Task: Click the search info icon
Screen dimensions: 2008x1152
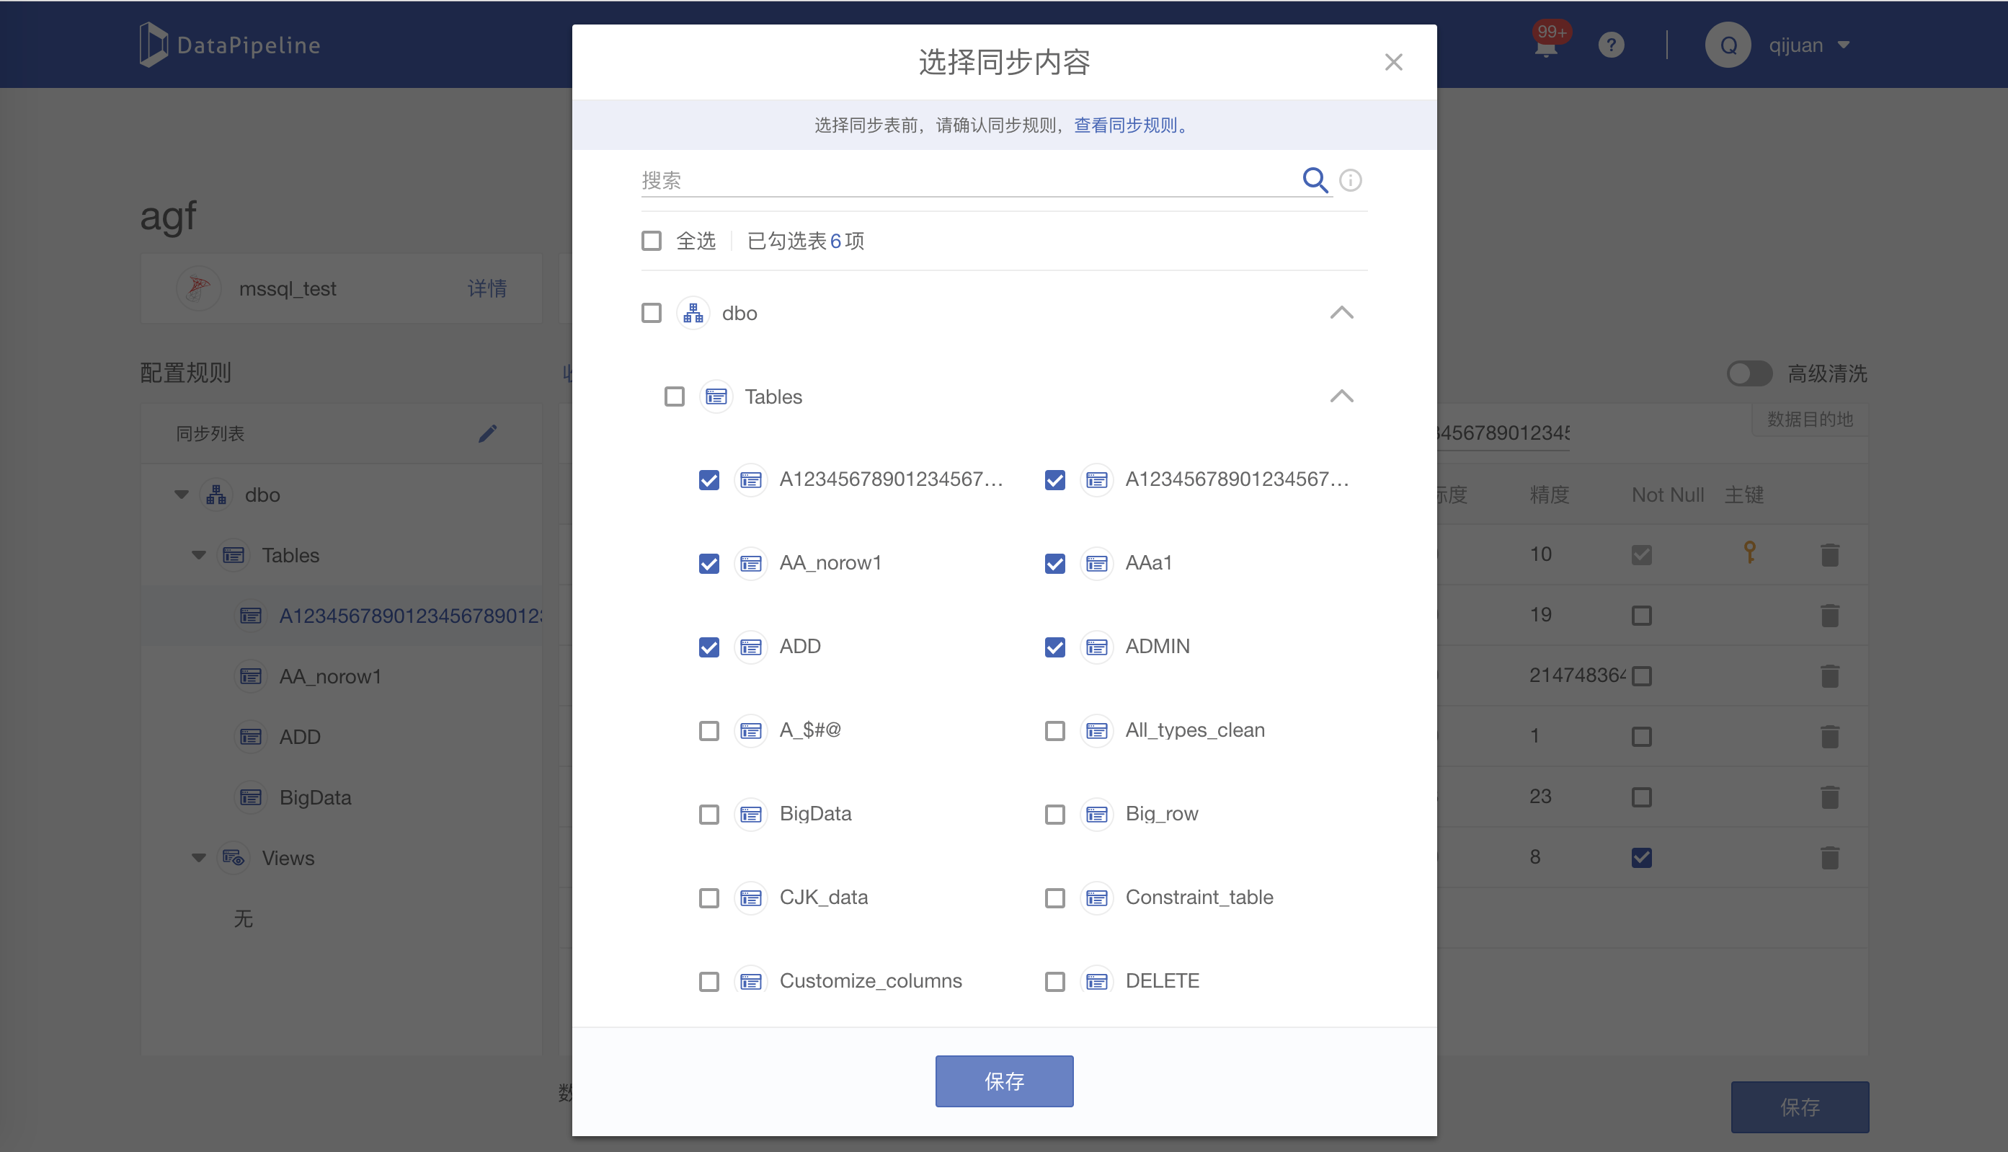Action: tap(1350, 180)
